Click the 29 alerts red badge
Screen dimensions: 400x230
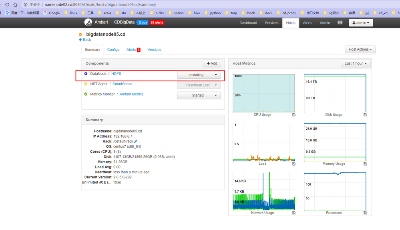click(157, 22)
